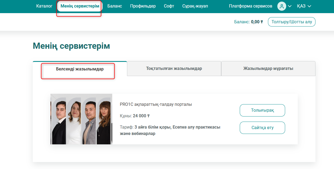Screen dimensions: 334x169
Task: Open the Профильдер menu item
Action: point(143,6)
